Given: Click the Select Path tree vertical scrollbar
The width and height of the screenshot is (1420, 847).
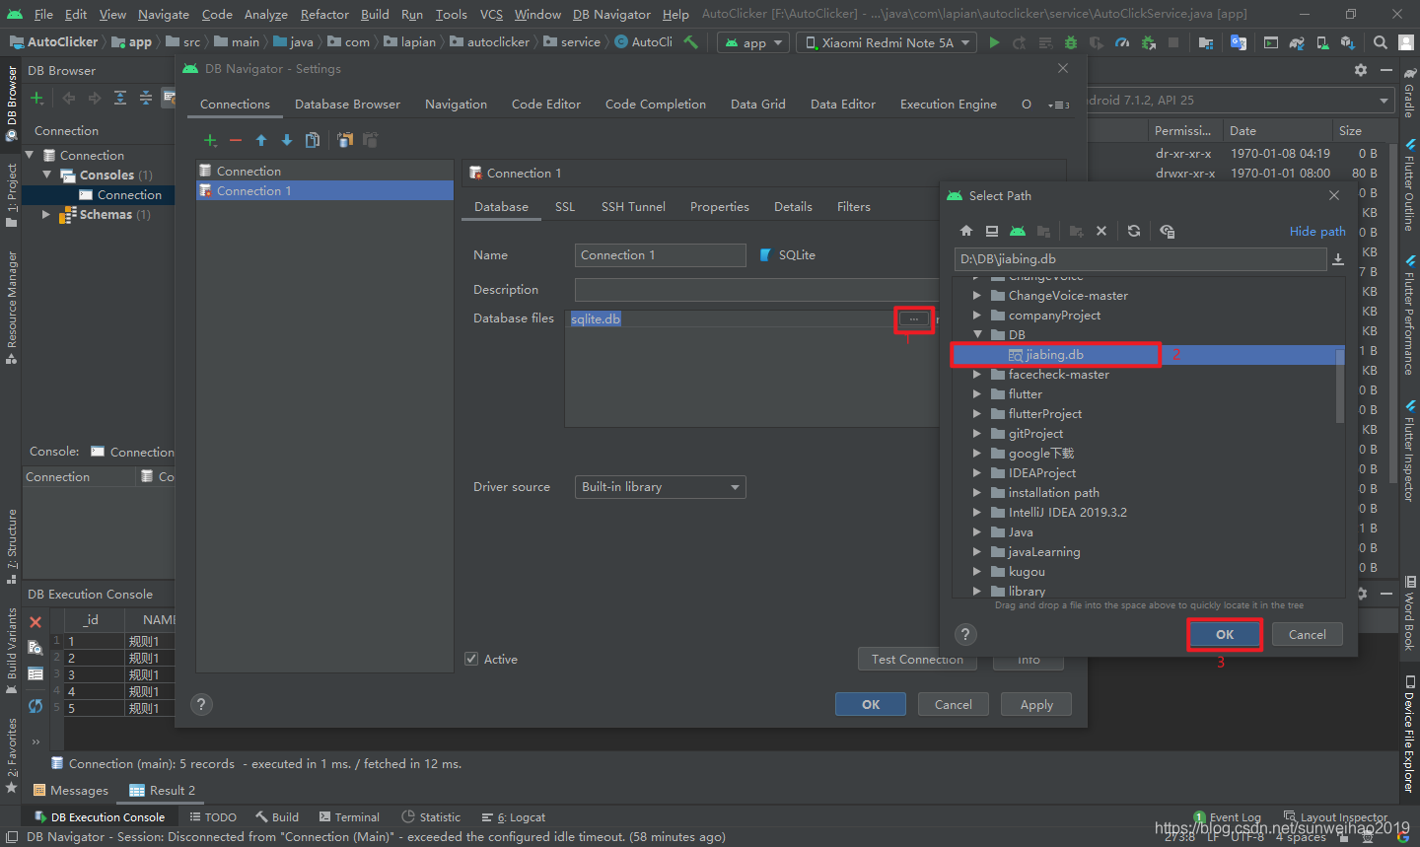Looking at the screenshot, I should pos(1339,385).
